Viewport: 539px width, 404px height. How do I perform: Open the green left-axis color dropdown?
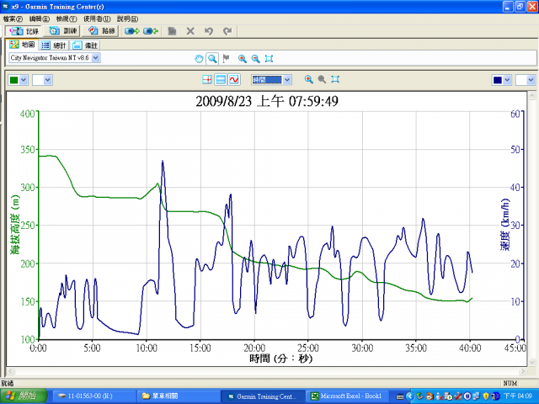coord(24,80)
